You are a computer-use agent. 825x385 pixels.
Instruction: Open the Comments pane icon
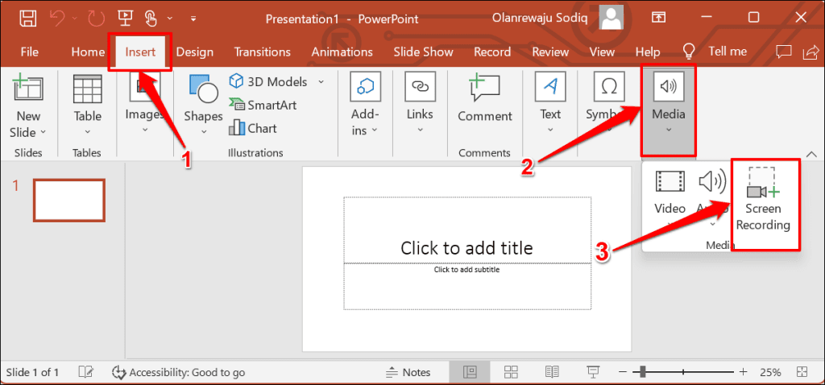[784, 52]
